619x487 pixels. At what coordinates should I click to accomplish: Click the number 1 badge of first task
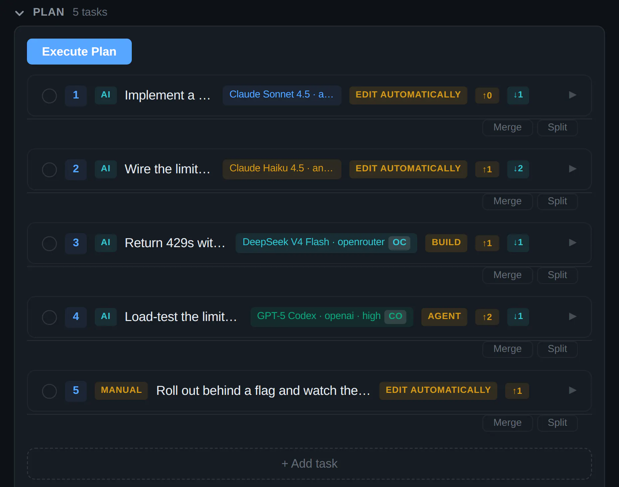click(x=76, y=95)
